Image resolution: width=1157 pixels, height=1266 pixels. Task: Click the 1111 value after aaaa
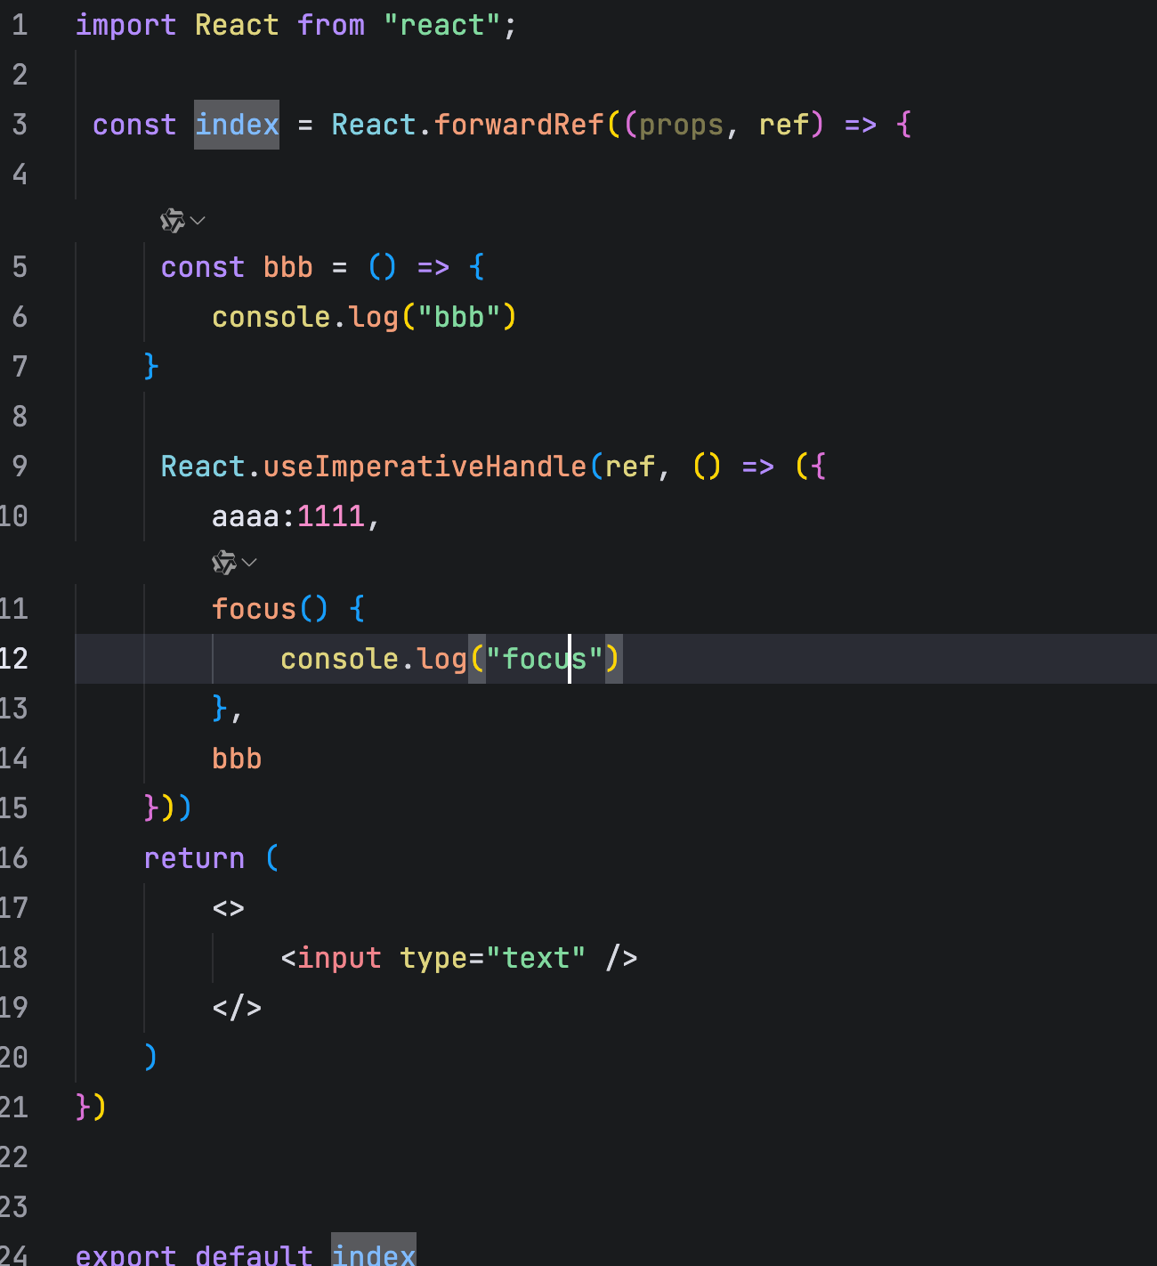(x=330, y=516)
